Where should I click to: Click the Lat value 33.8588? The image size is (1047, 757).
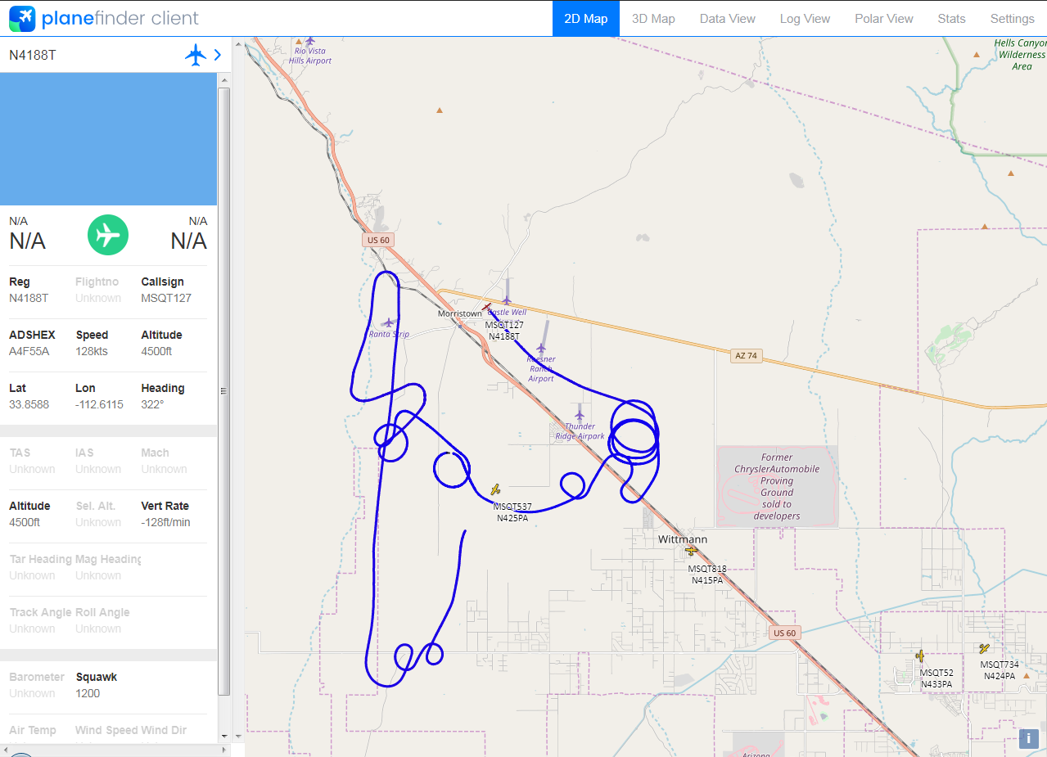(x=29, y=404)
